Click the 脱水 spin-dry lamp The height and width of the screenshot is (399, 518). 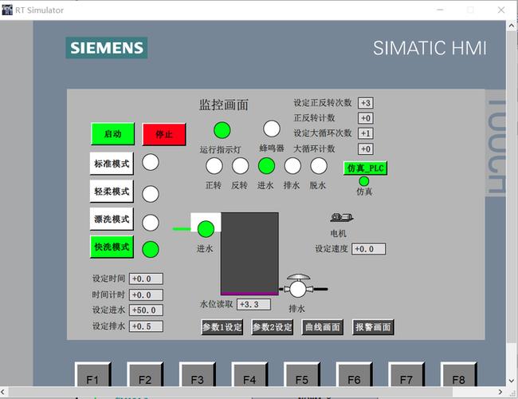point(319,166)
